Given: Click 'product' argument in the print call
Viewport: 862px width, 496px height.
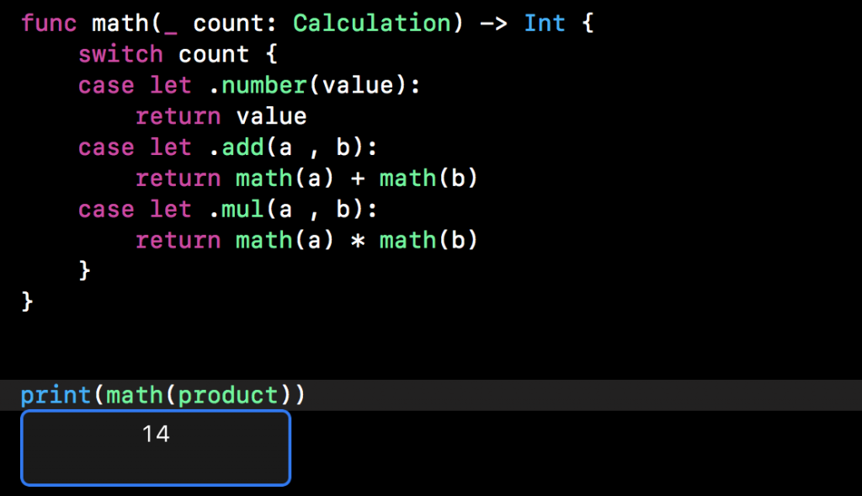Looking at the screenshot, I should pyautogui.click(x=228, y=397).
